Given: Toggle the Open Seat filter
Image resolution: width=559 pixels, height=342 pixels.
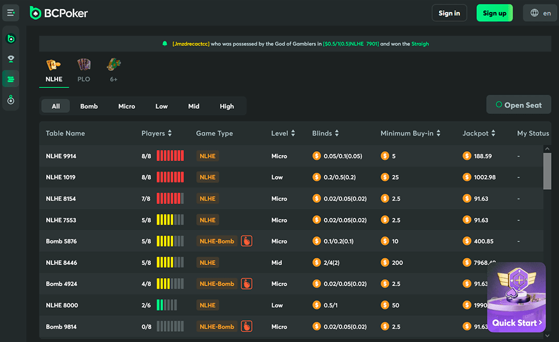Looking at the screenshot, I should click(519, 105).
